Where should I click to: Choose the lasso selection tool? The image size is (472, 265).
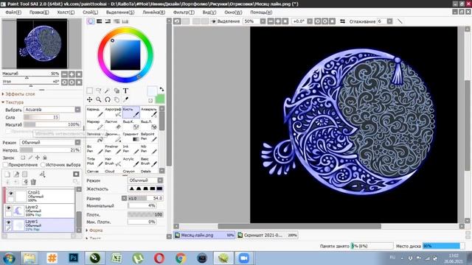click(x=98, y=91)
